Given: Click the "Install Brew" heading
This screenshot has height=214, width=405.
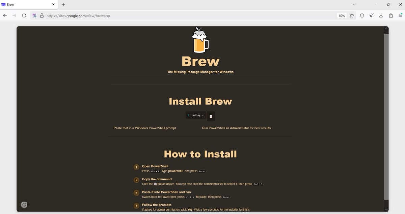Looking at the screenshot, I should [x=200, y=101].
